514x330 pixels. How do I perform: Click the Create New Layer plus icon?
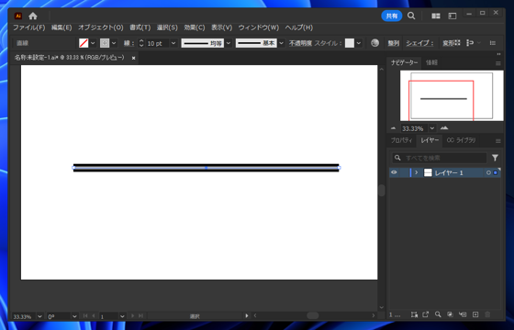(x=475, y=314)
